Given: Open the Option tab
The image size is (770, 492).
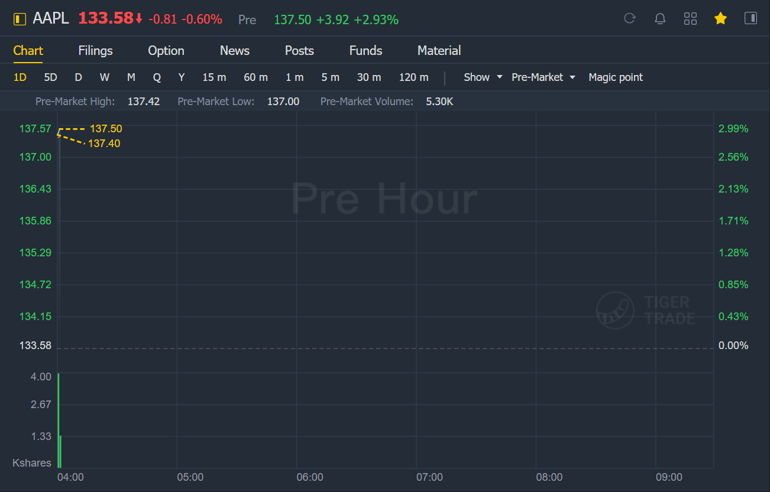Looking at the screenshot, I should 166,51.
